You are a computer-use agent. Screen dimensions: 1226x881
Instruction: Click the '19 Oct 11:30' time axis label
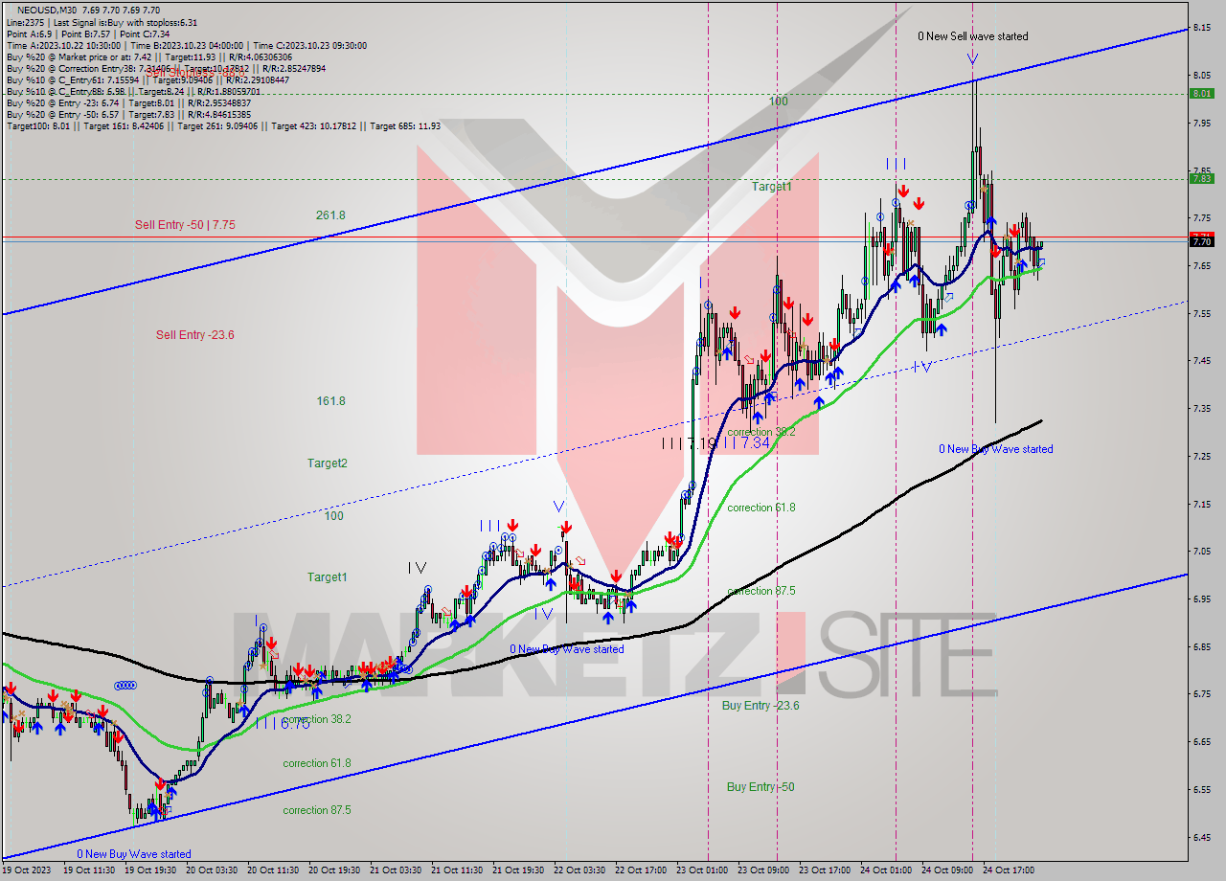pyautogui.click(x=89, y=870)
